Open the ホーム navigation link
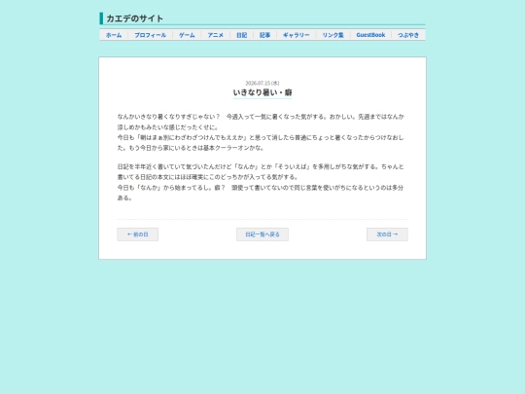525x394 pixels. (x=114, y=35)
